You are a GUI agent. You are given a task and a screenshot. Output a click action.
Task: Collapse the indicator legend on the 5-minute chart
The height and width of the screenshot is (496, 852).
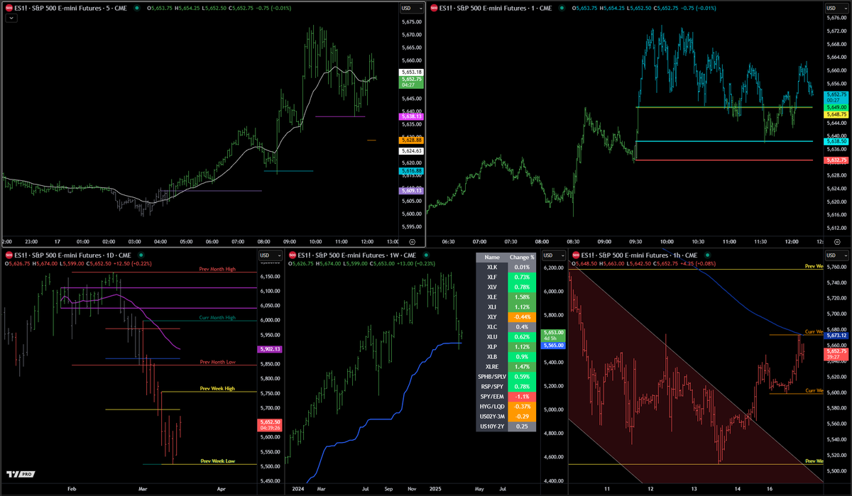coord(10,19)
